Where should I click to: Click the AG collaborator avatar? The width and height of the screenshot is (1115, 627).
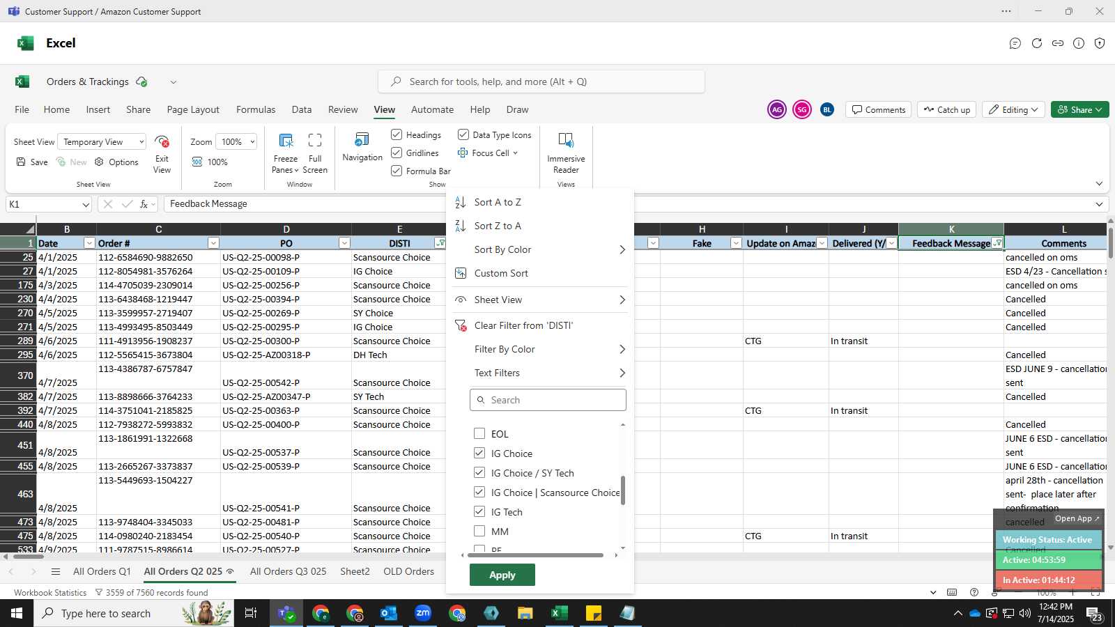click(x=777, y=109)
